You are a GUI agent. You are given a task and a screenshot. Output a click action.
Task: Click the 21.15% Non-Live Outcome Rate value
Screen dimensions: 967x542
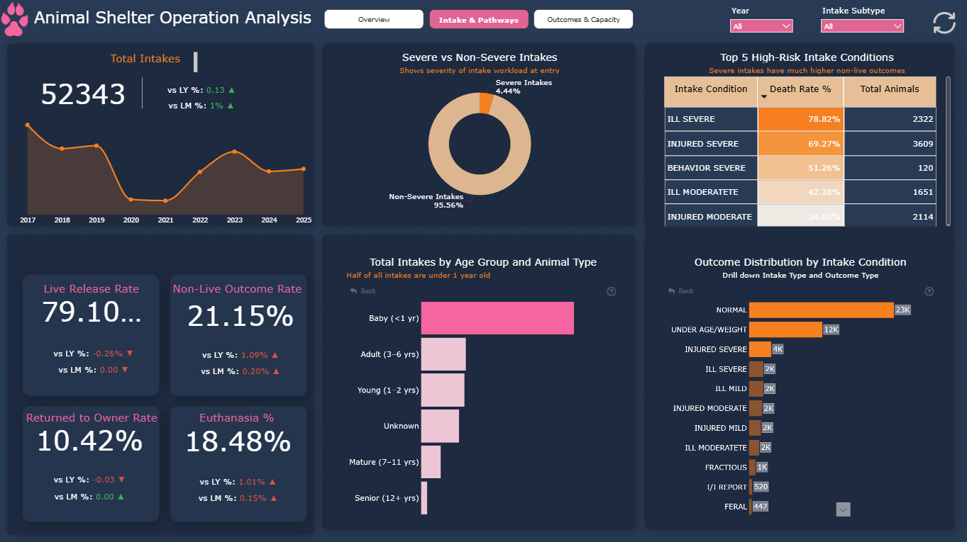pyautogui.click(x=241, y=317)
